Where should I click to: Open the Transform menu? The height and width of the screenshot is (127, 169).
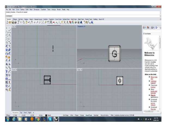click(x=43, y=10)
